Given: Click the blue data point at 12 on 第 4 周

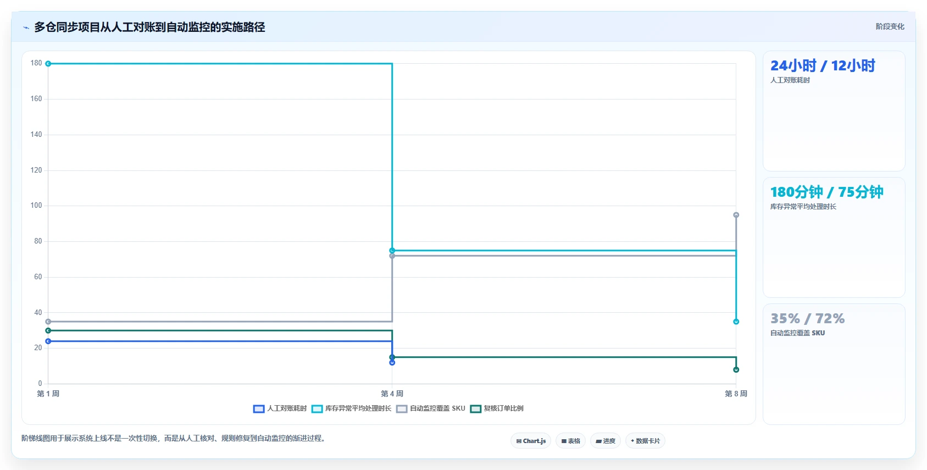Looking at the screenshot, I should [392, 363].
